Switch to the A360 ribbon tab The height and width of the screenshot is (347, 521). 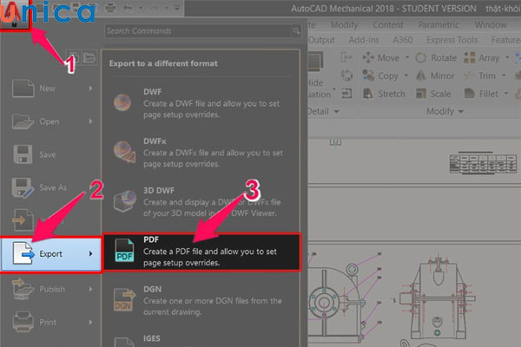(x=402, y=40)
